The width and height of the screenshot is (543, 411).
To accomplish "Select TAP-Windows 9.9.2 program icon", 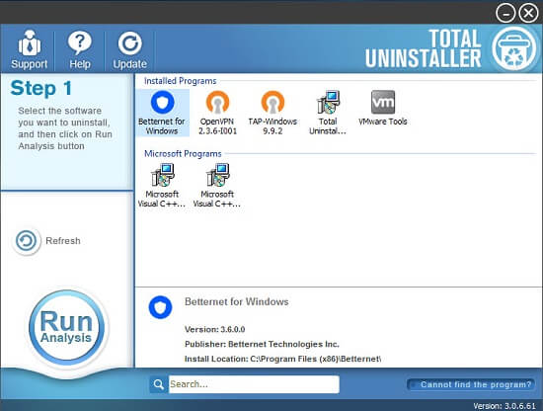I will pyautogui.click(x=272, y=113).
